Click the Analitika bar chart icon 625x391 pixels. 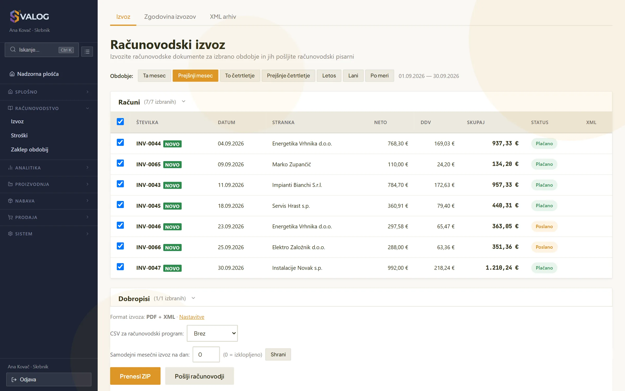[x=10, y=168]
